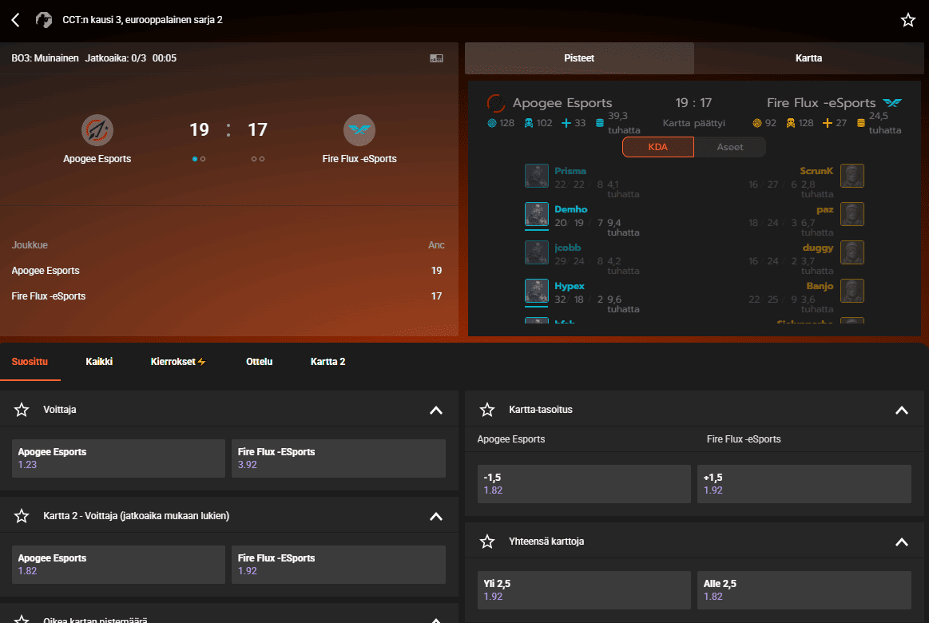Screen dimensions: 929x623
Task: Click Prisma's player avatar
Action: click(x=537, y=176)
